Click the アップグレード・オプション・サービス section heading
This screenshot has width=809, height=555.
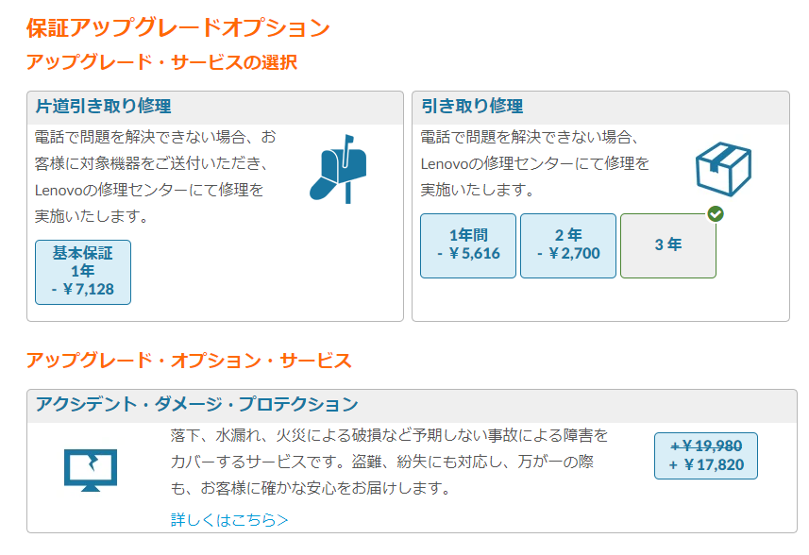coord(189,361)
